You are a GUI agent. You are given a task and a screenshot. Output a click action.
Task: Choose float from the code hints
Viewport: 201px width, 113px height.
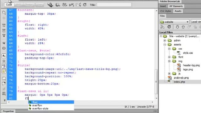(51, 102)
